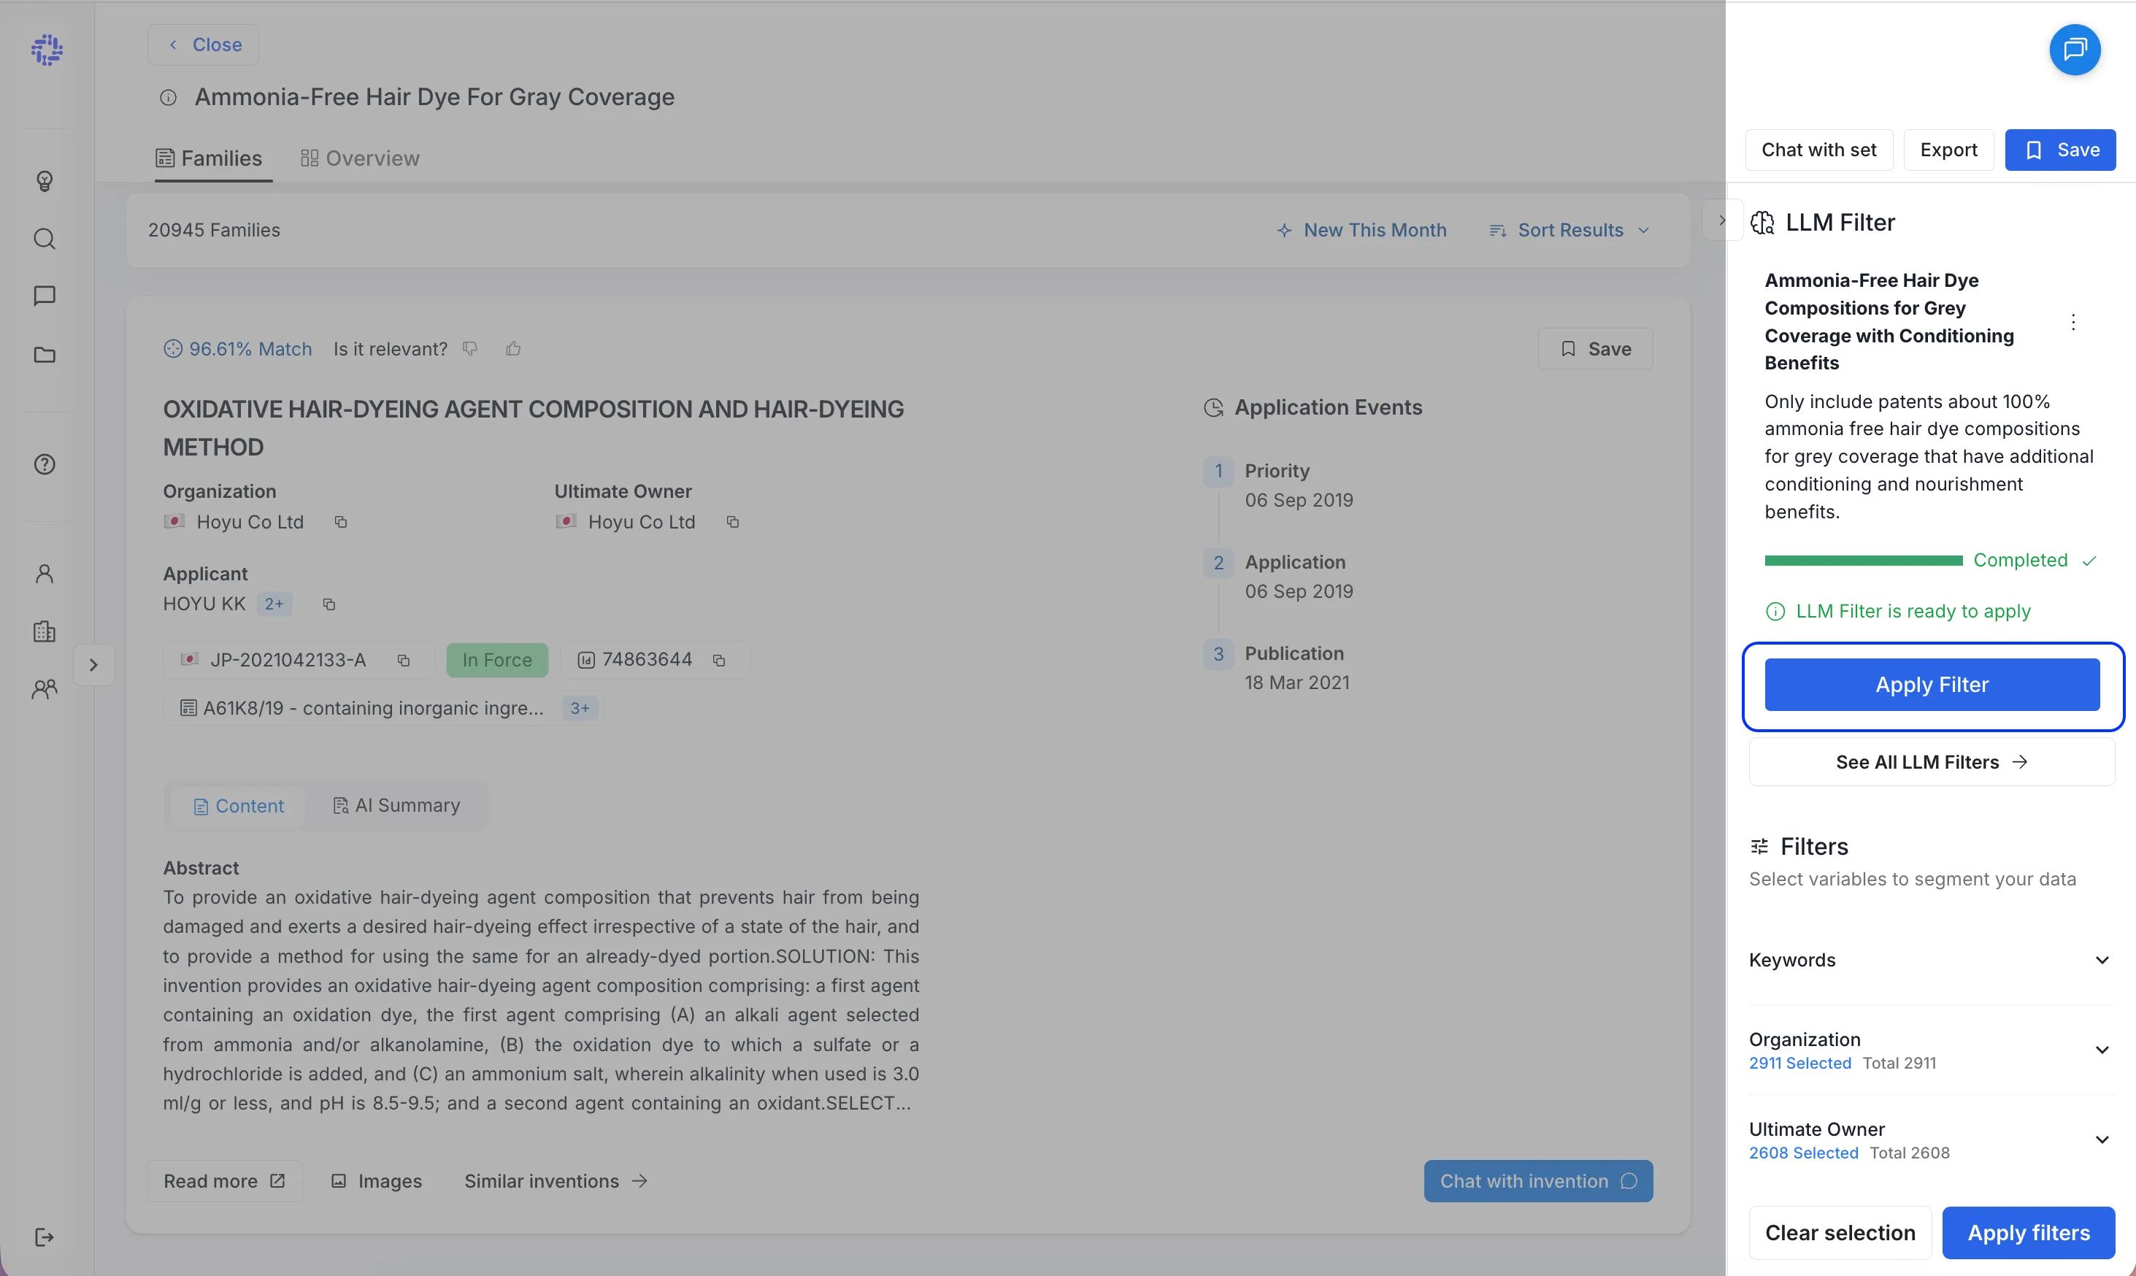Click the info icon beside the set title
This screenshot has width=2136, height=1276.
[x=169, y=98]
